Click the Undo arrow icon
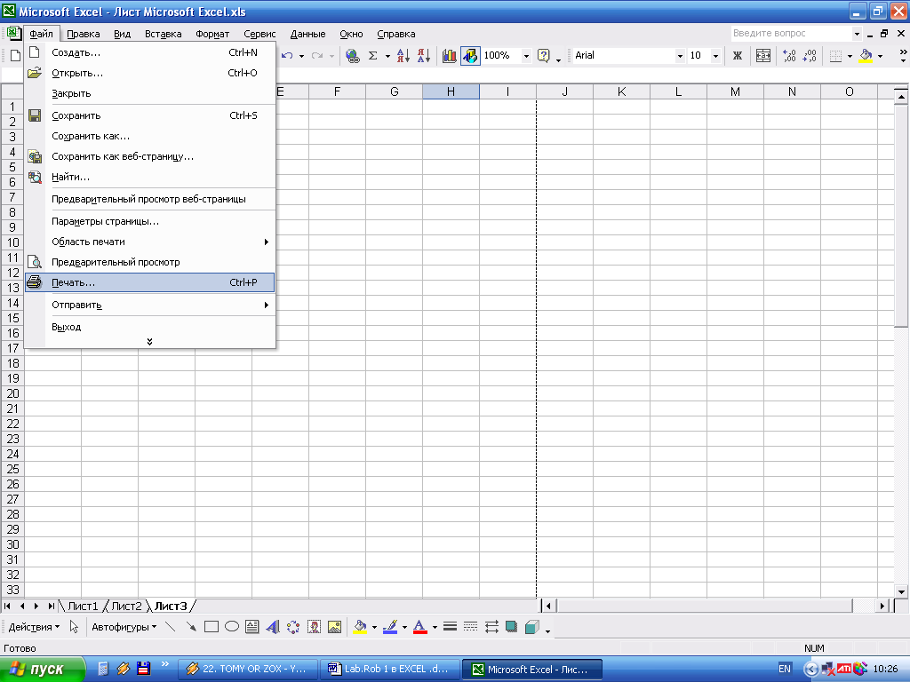910x682 pixels. click(287, 56)
